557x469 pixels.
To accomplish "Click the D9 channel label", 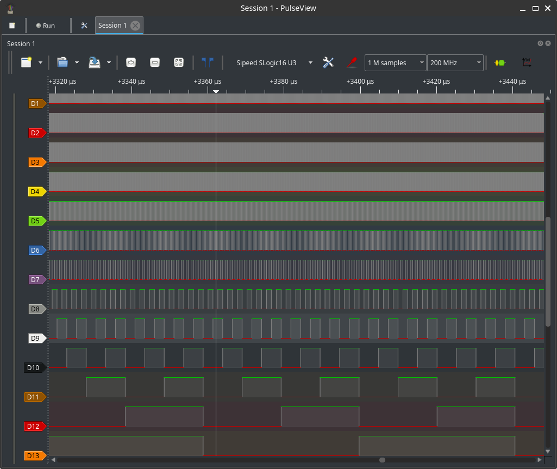I will 35,339.
